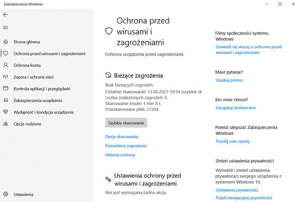Go to Ochrona konta page
The width and height of the screenshot is (300, 202).
point(27,65)
